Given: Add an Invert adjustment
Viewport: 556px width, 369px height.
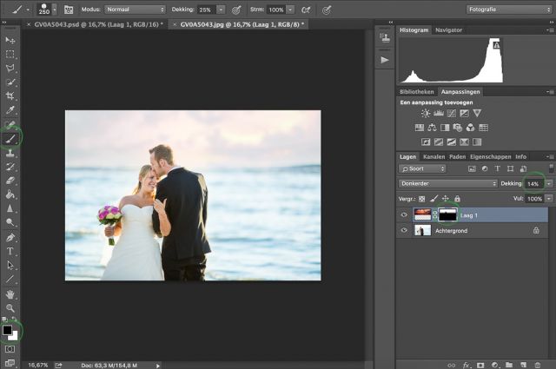Looking at the screenshot, I should pos(426,142).
